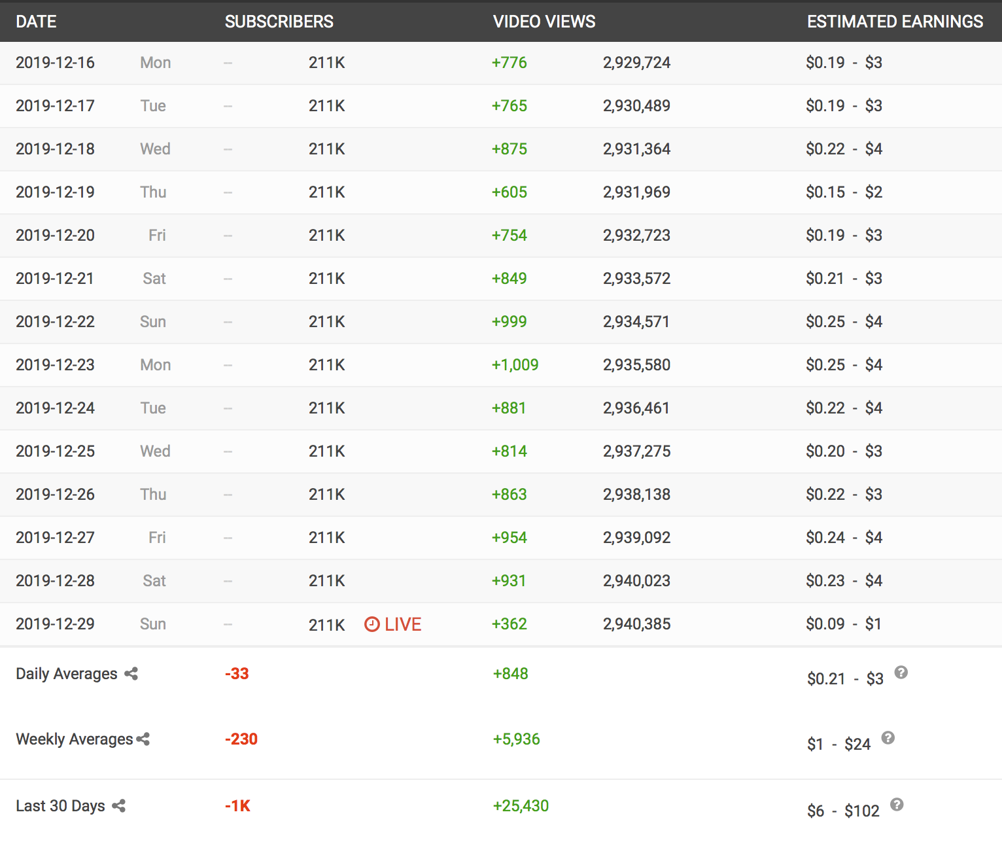Click the SUBSCRIBERS column header
1002x844 pixels.
pyautogui.click(x=279, y=22)
